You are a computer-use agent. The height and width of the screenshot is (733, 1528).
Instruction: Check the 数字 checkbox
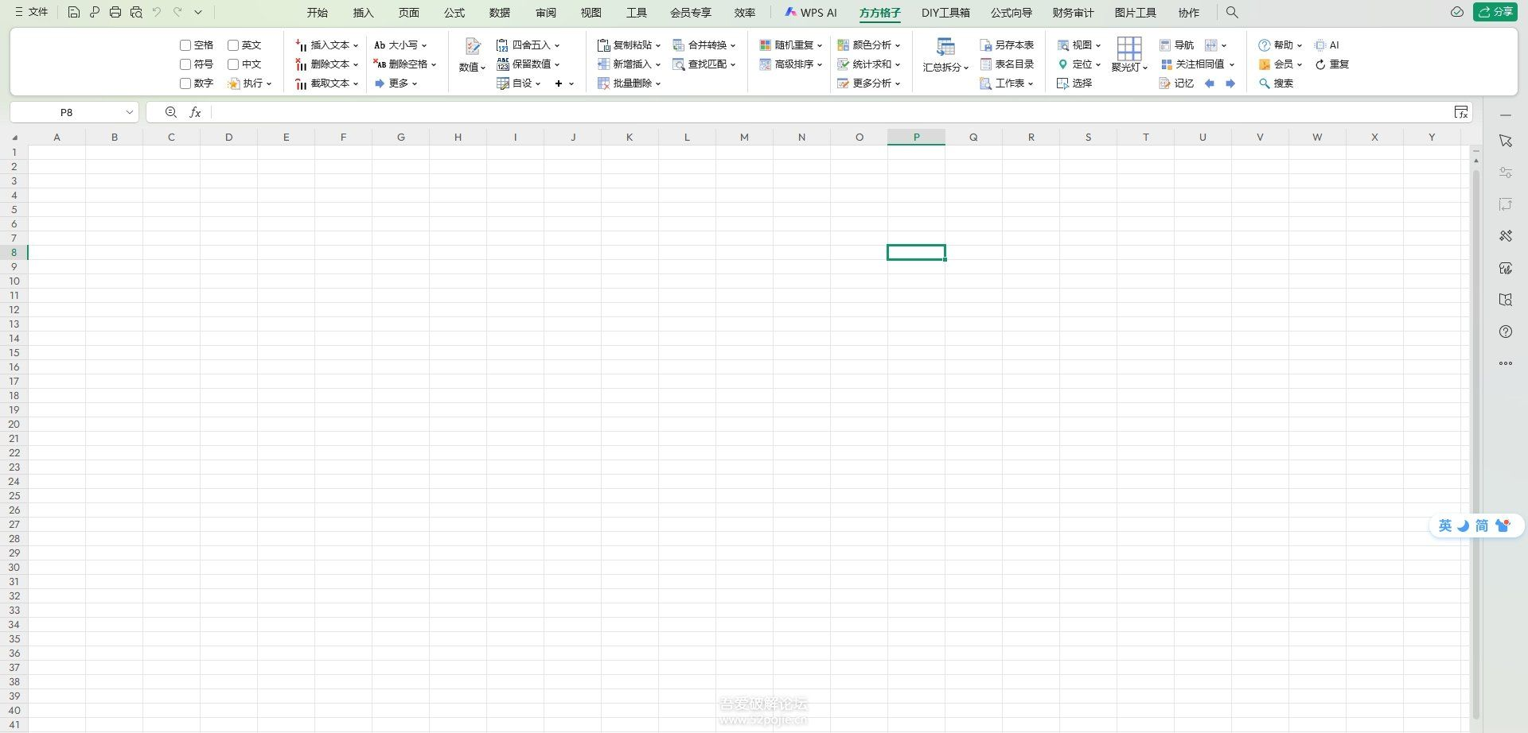tap(185, 83)
